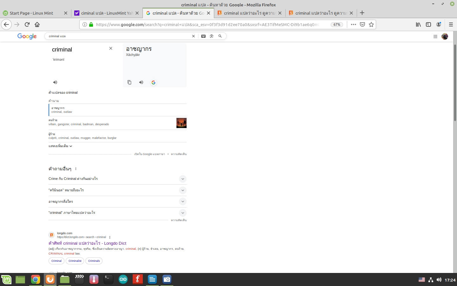Open the network connections tray icon
The image size is (457, 286).
[431, 280]
